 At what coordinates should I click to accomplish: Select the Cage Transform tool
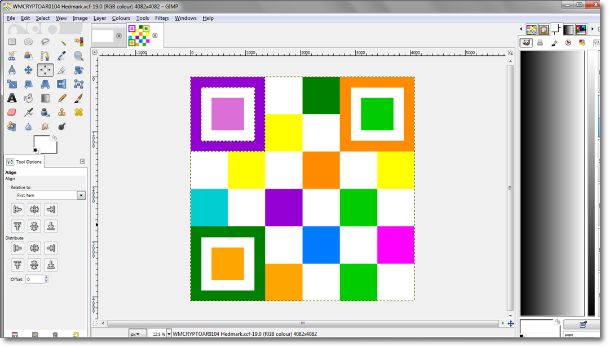click(x=78, y=84)
